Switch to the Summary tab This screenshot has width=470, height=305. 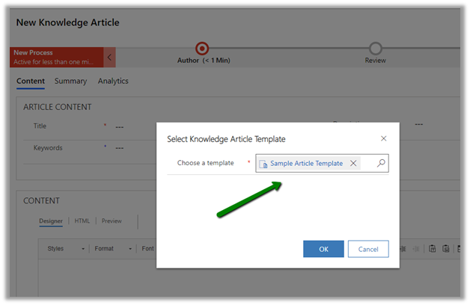[x=70, y=81]
